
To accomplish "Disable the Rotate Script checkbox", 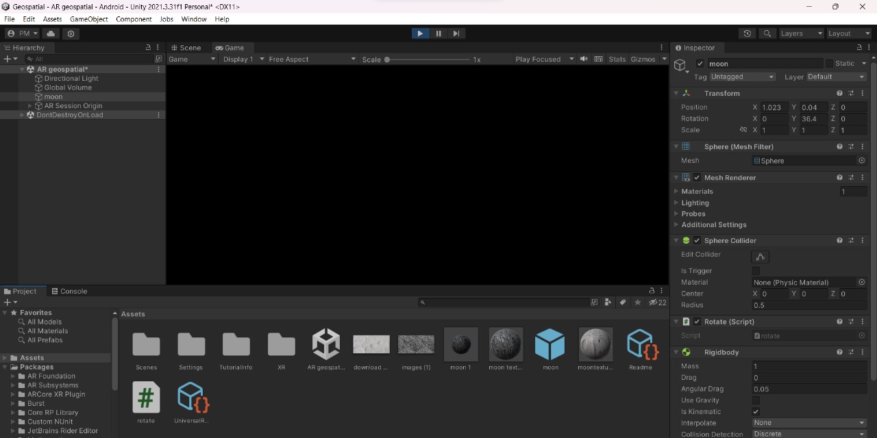I will 697,322.
